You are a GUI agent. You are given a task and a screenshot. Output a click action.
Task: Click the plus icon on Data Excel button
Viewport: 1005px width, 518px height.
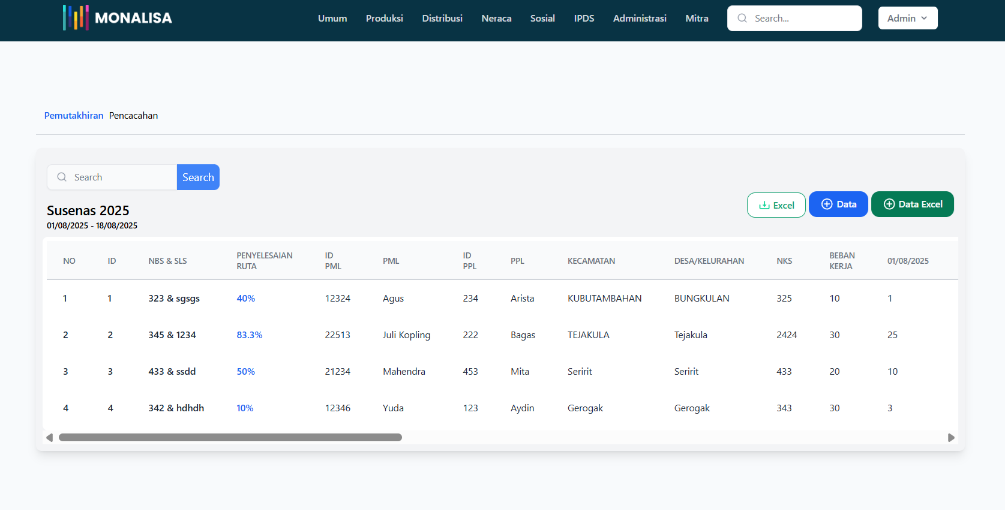tap(889, 204)
